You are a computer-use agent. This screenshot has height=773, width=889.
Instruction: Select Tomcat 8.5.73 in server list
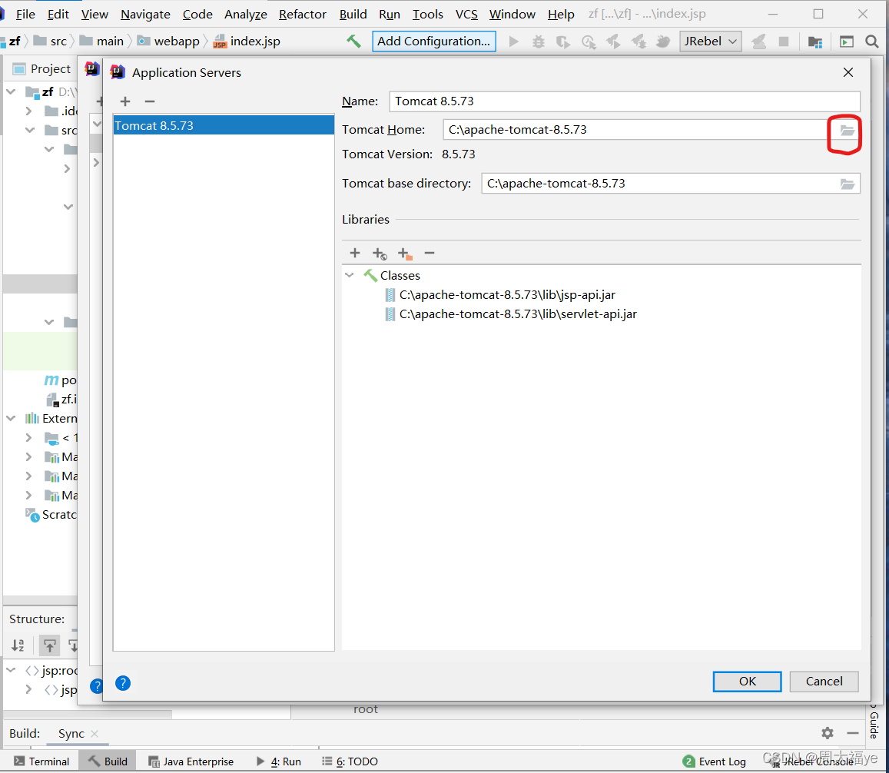[224, 125]
